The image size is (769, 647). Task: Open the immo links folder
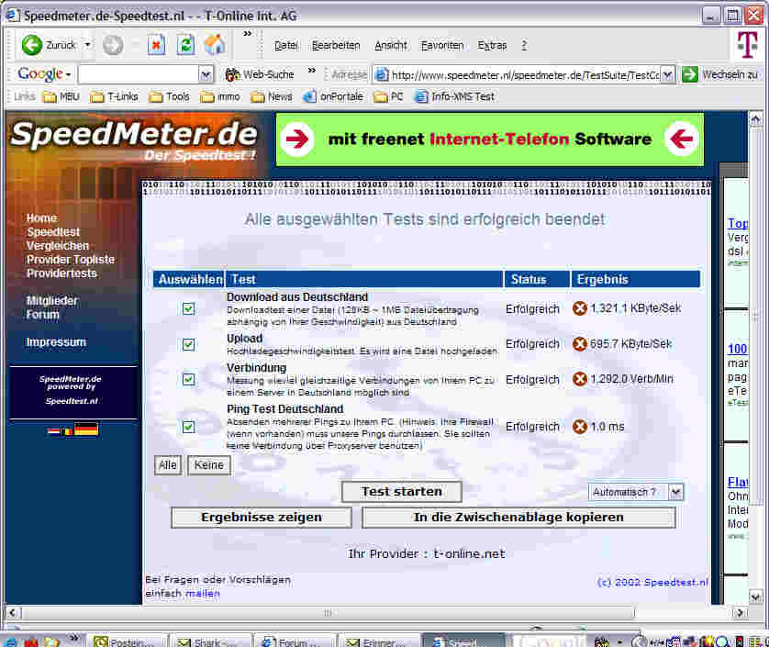pyautogui.click(x=220, y=96)
